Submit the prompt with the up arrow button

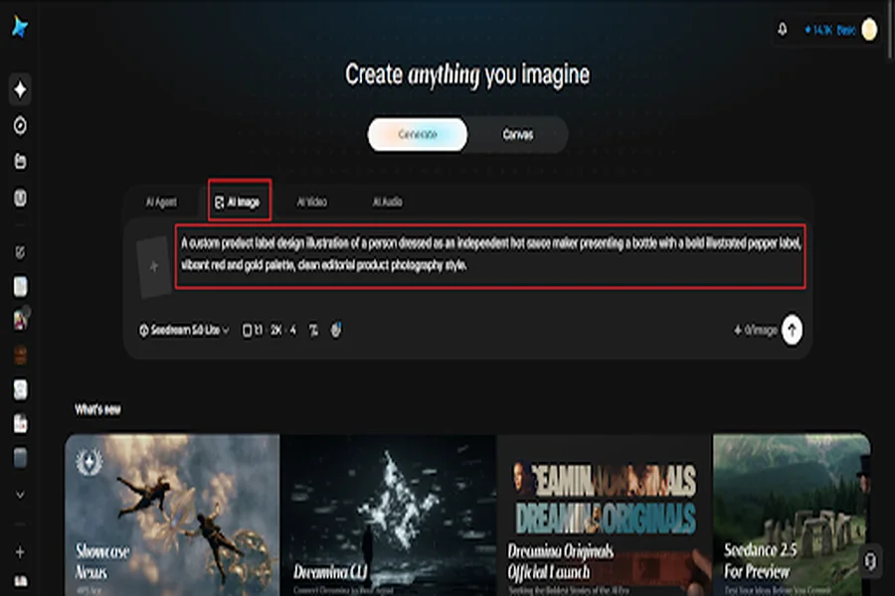(792, 330)
